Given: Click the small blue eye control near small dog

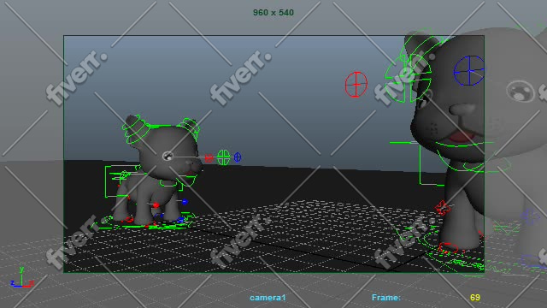Looking at the screenshot, I should [238, 157].
